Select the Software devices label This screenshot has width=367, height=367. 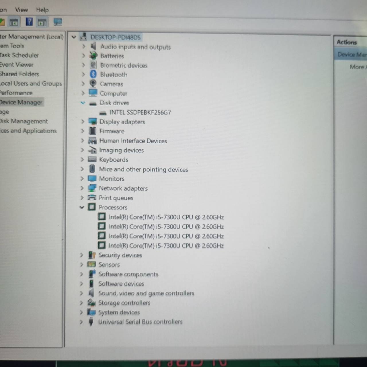coord(121,283)
